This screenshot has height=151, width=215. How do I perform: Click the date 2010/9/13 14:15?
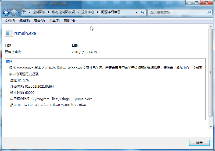point(84,52)
